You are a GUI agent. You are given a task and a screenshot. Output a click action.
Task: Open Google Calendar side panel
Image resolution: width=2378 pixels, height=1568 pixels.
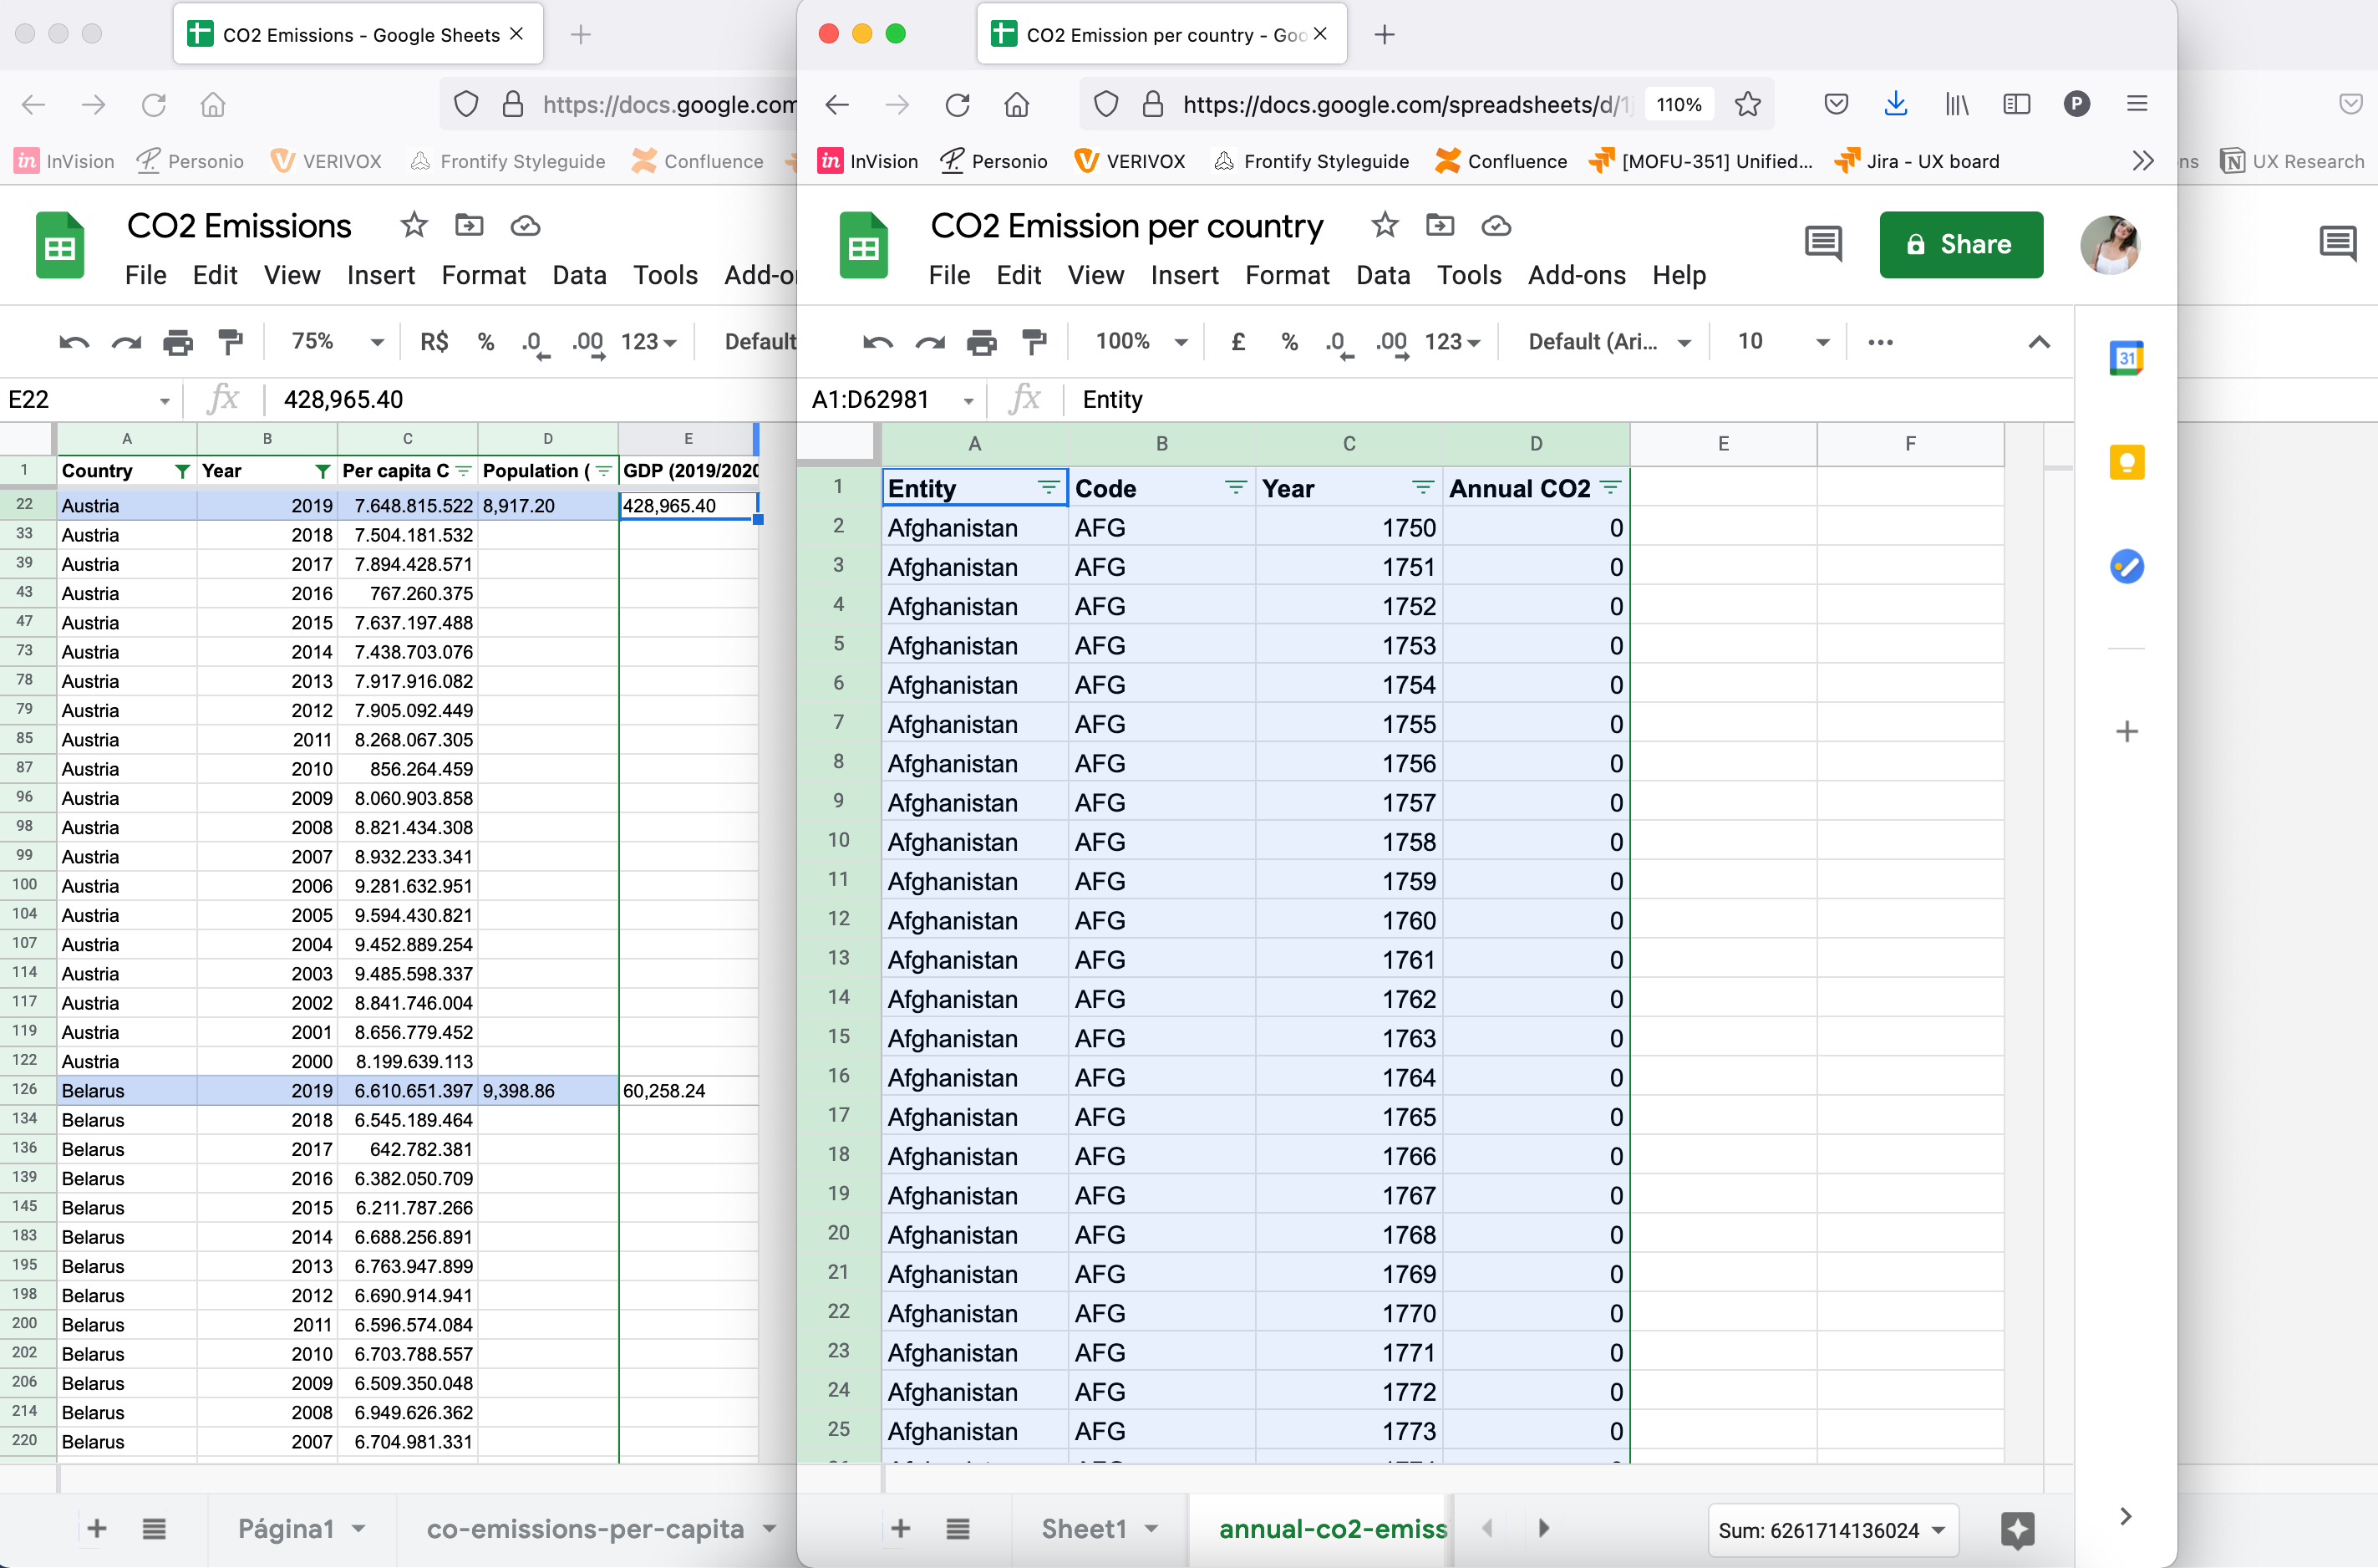coord(2126,358)
